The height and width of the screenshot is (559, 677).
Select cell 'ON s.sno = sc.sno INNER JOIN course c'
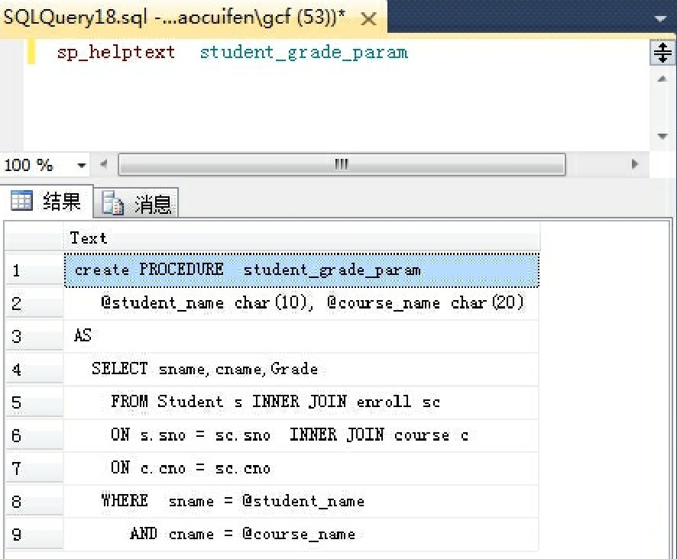[x=301, y=435]
